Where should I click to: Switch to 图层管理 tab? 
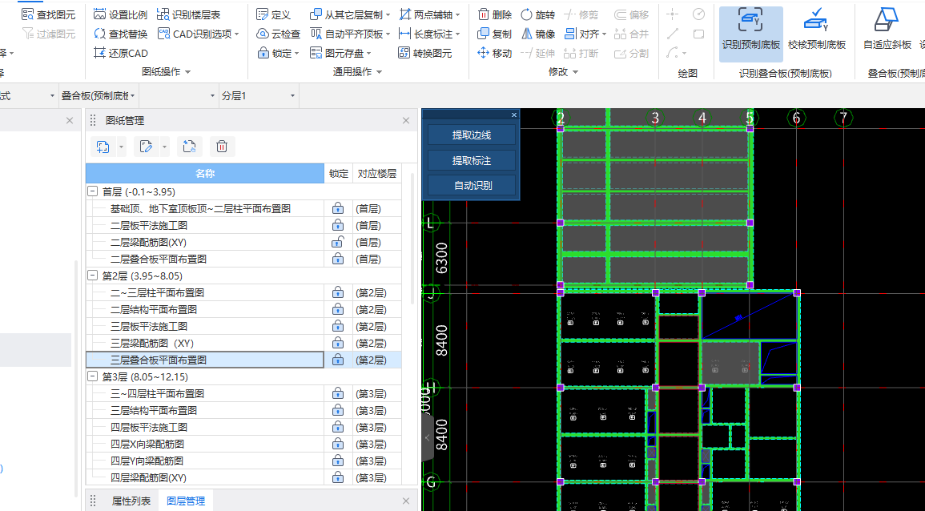(186, 501)
